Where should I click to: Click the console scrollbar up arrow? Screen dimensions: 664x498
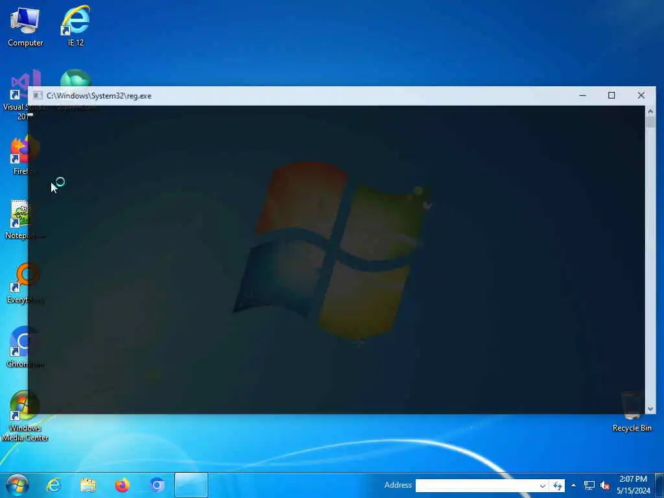click(650, 112)
